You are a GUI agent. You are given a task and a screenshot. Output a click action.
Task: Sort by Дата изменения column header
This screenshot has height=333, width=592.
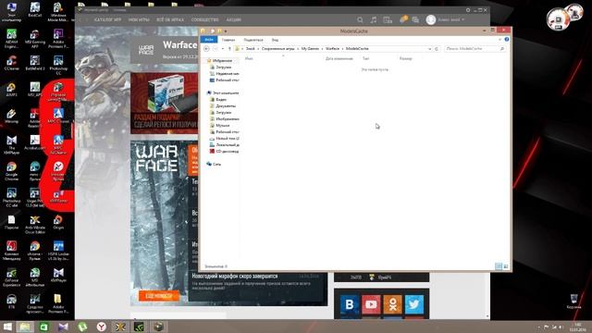click(x=339, y=58)
